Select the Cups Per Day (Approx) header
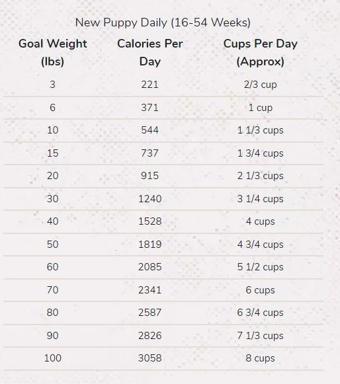Image resolution: width=340 pixels, height=384 pixels. pos(261,53)
